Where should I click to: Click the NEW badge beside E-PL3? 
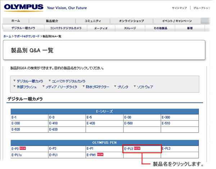[137, 148]
